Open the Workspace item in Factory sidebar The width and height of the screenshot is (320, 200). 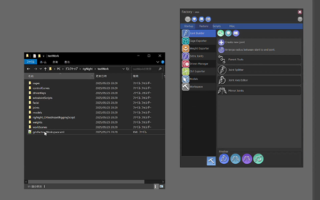[198, 86]
